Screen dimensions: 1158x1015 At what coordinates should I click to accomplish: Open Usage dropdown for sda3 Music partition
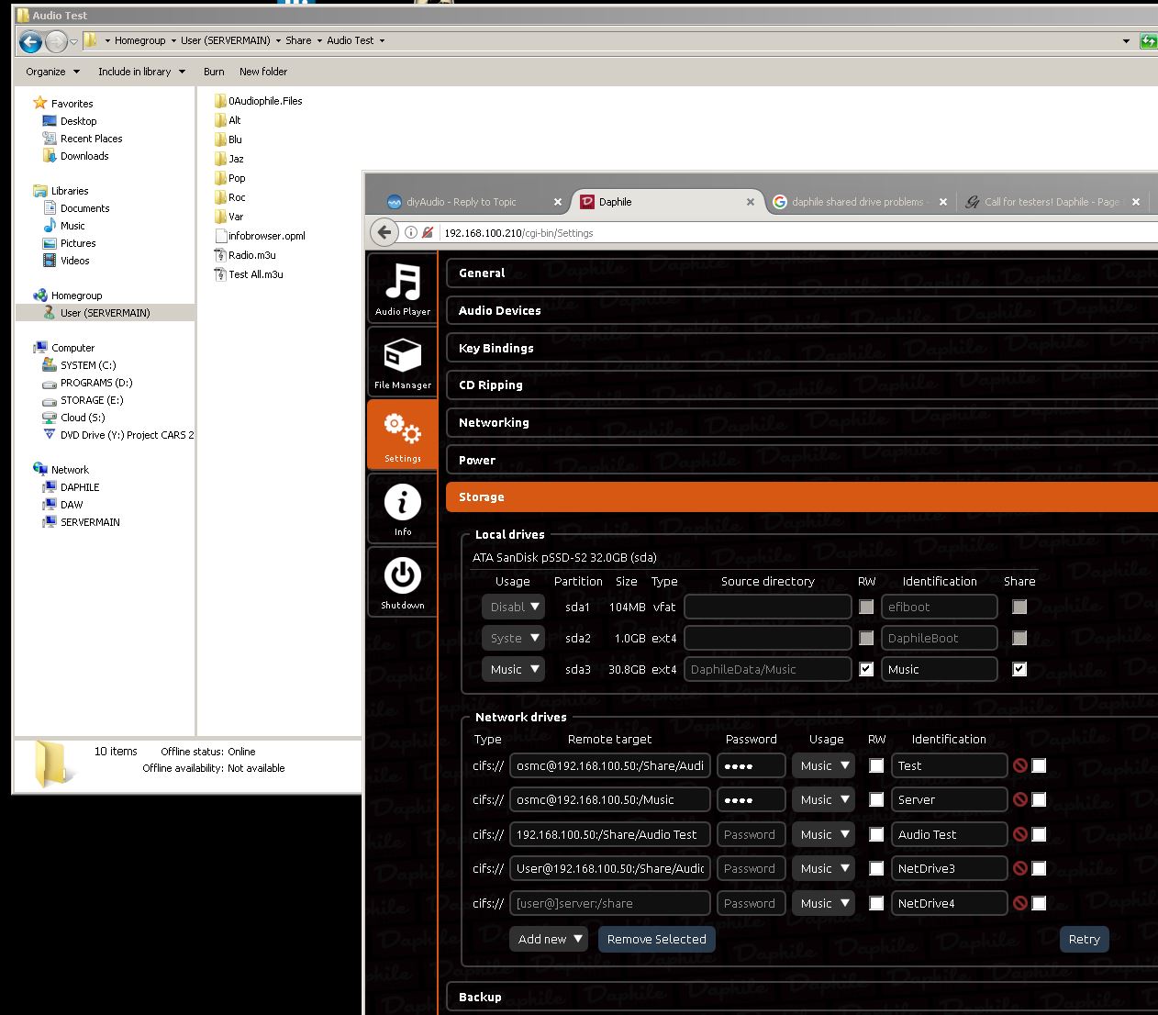[513, 669]
